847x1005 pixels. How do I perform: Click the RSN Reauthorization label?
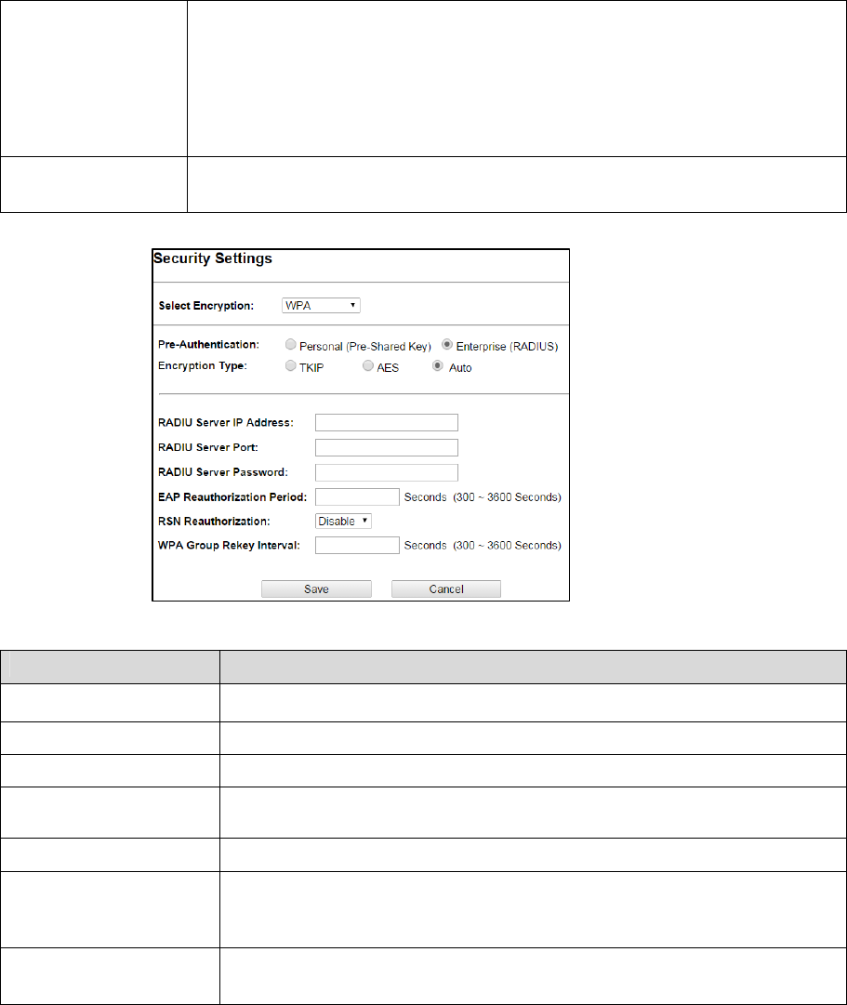[214, 521]
